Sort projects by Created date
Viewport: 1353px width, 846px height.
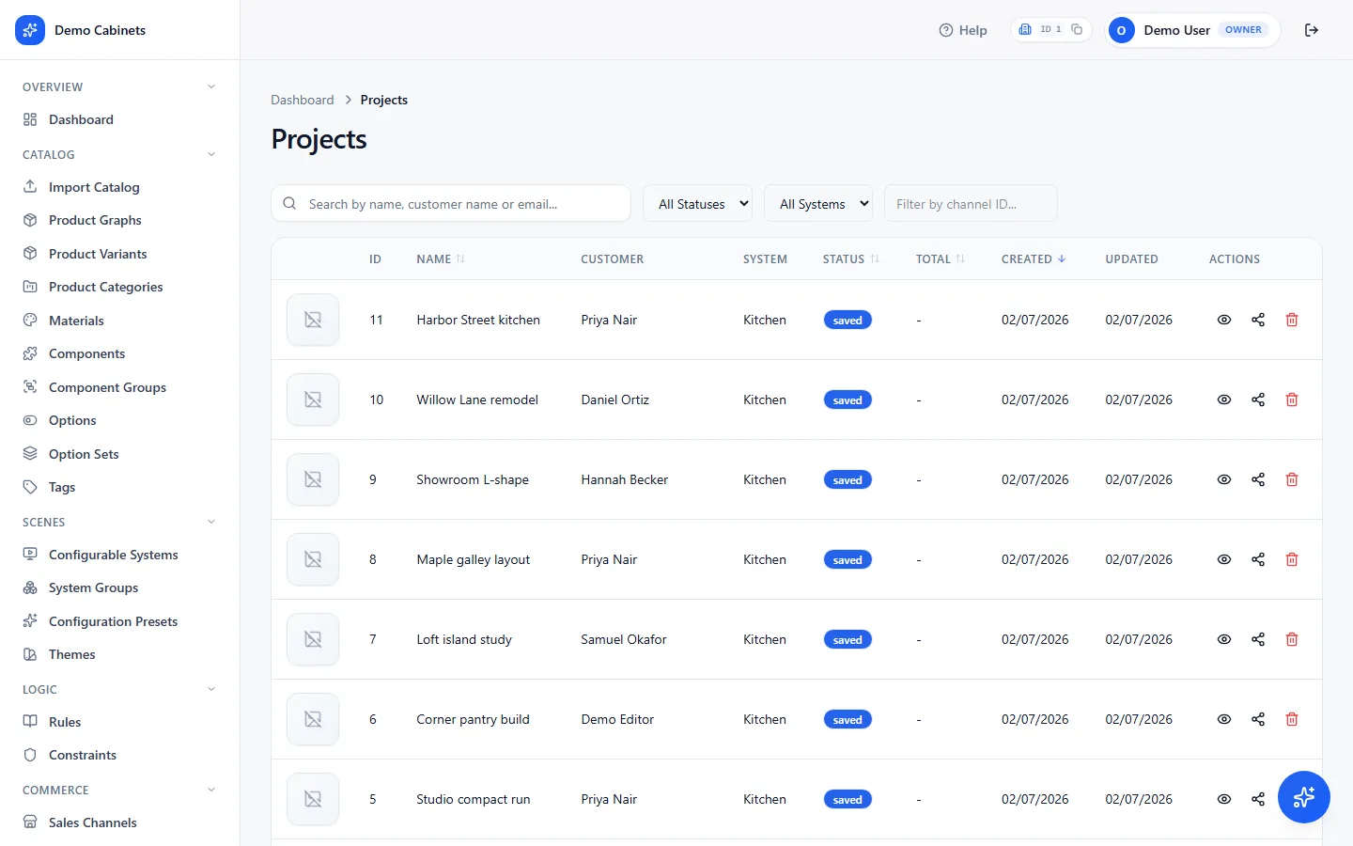[1034, 259]
